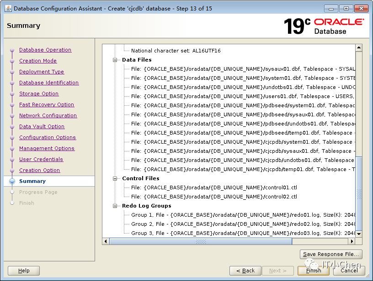This screenshot has height=281, width=373.
Task: Click the horizontal scrollbar left arrow
Action: (106, 241)
